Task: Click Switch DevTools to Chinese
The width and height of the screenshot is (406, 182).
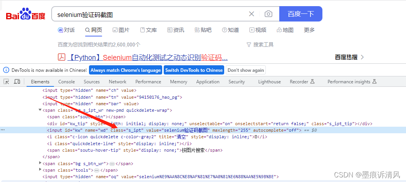Action: point(194,70)
